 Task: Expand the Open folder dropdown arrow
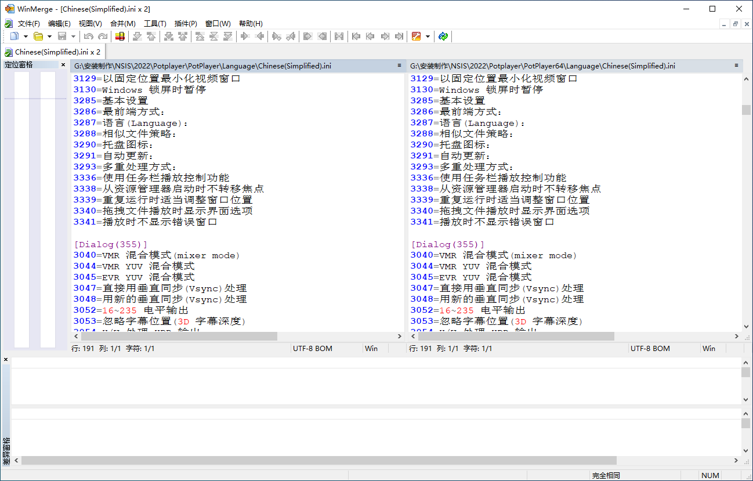click(x=49, y=37)
